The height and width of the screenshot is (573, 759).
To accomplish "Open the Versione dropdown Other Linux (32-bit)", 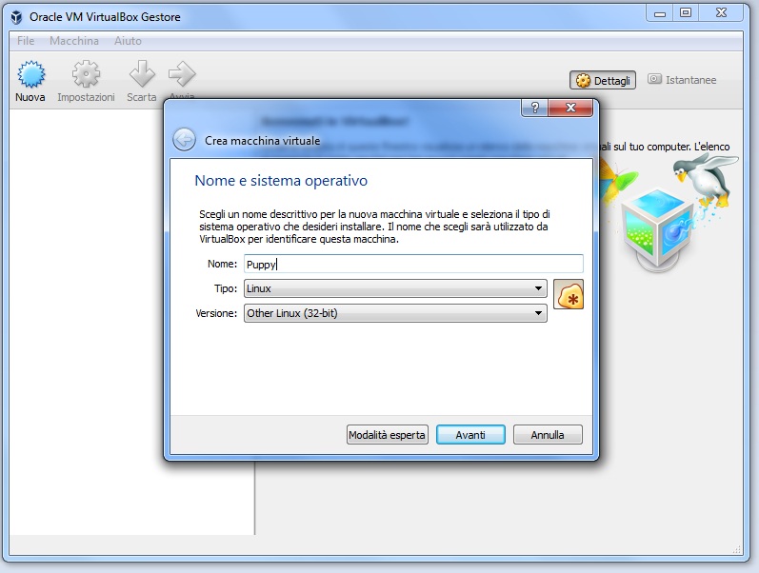I will click(394, 313).
